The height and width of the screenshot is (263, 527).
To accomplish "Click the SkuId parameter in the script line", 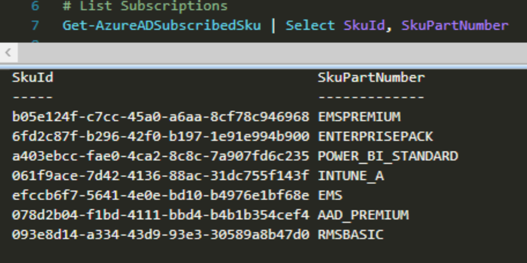I will [364, 26].
